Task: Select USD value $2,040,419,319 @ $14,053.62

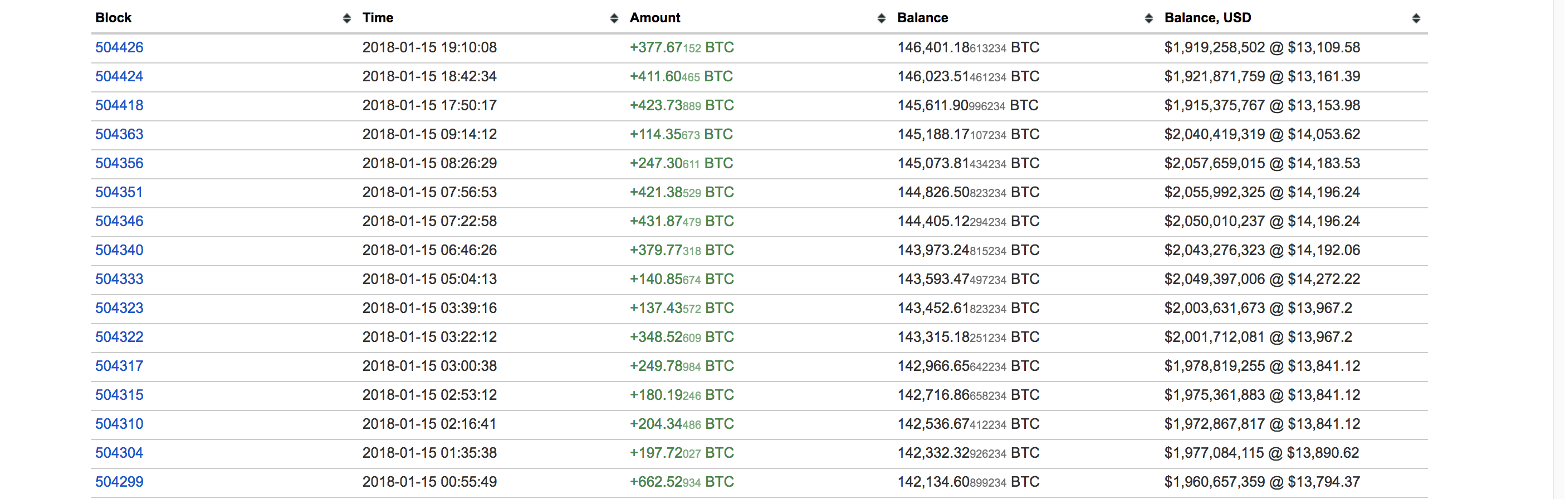Action: point(1262,134)
